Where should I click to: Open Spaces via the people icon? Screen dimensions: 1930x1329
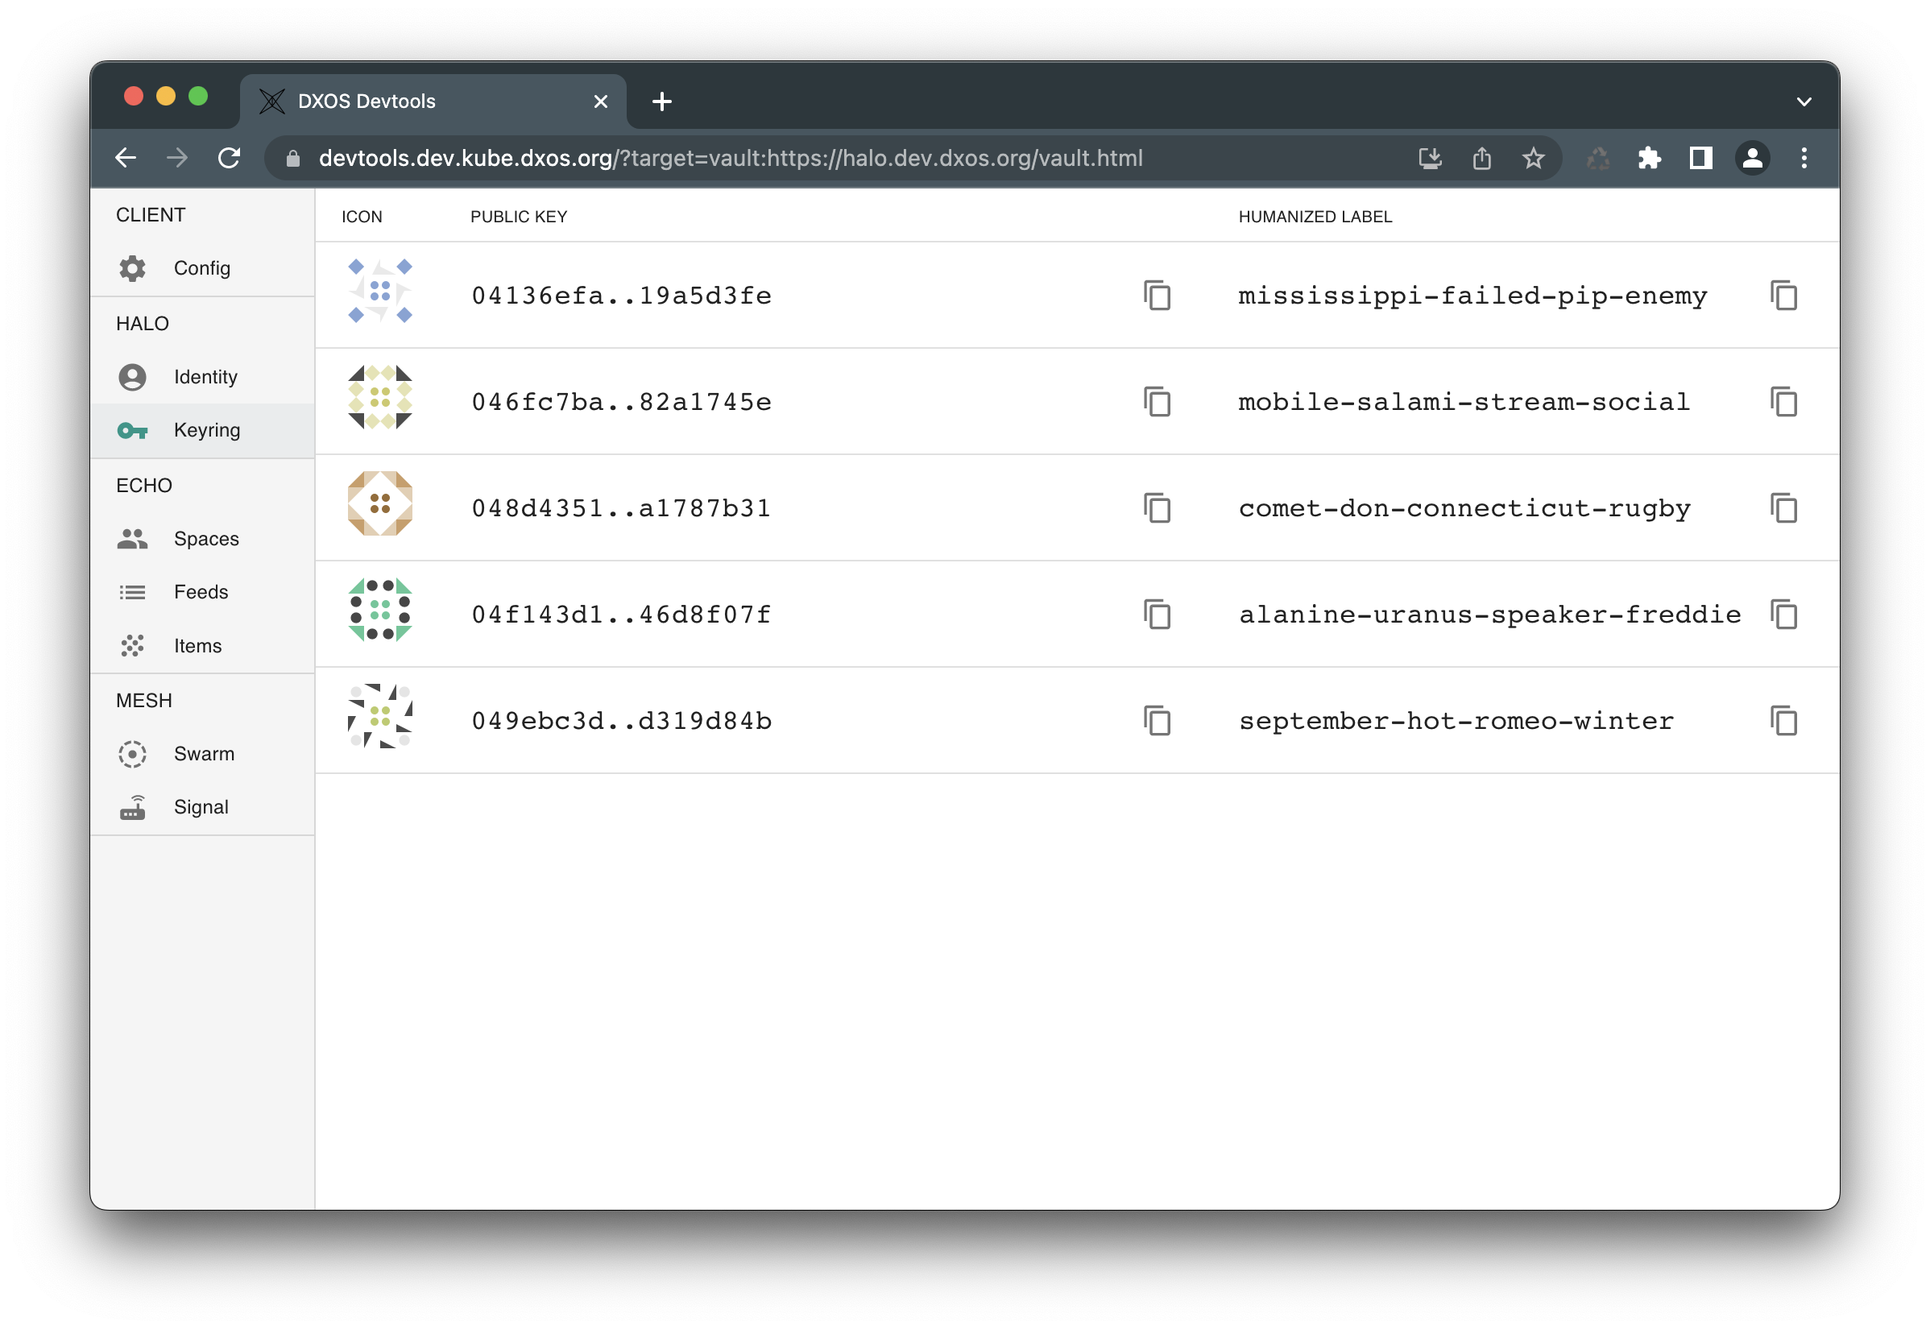click(x=133, y=538)
